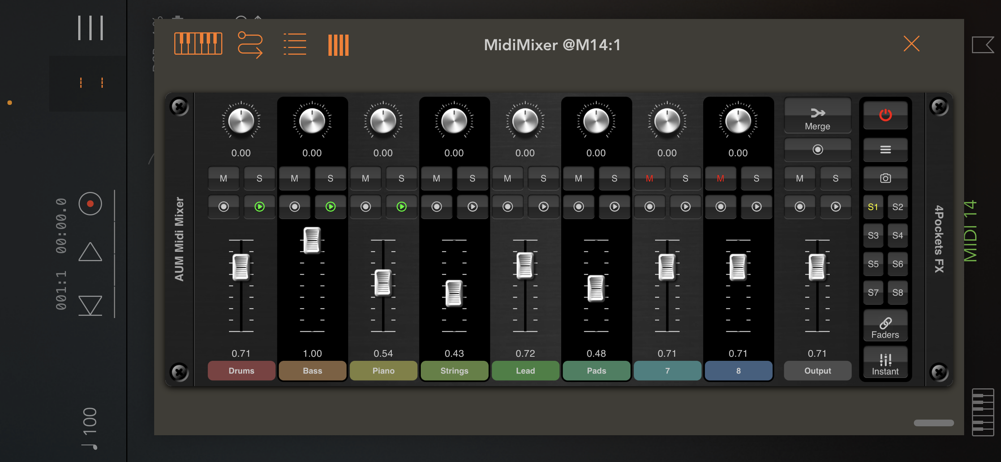Viewport: 1001px width, 462px height.
Task: Enable the play button on channel 8
Action: coord(756,207)
